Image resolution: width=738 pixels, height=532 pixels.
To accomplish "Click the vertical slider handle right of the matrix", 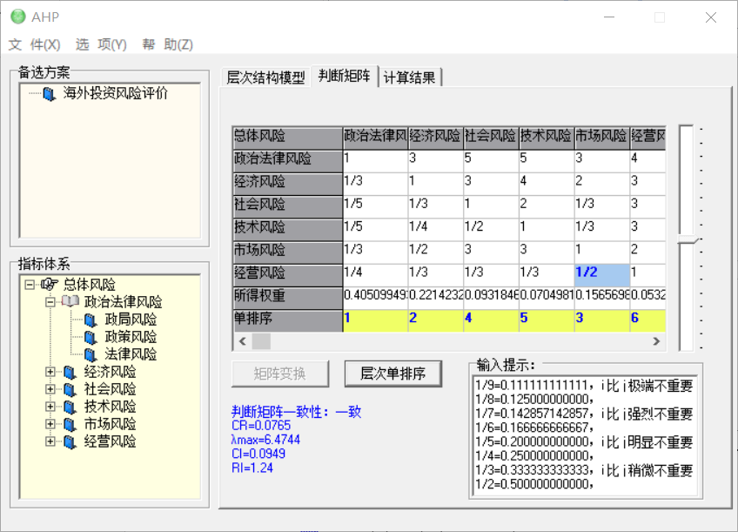I will [x=688, y=239].
